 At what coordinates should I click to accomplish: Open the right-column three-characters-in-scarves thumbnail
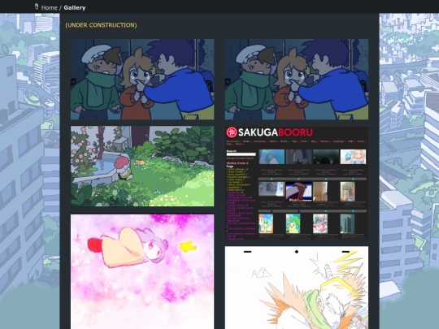click(297, 80)
